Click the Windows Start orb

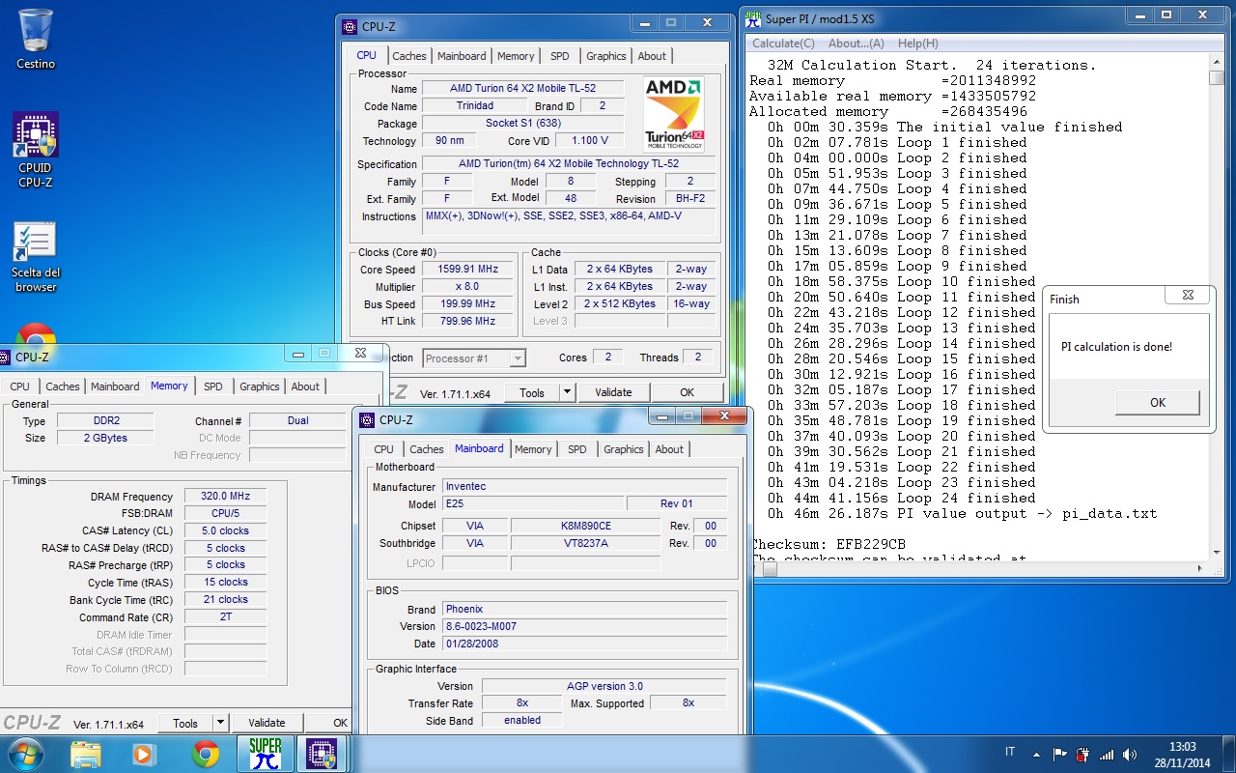pyautogui.click(x=25, y=754)
